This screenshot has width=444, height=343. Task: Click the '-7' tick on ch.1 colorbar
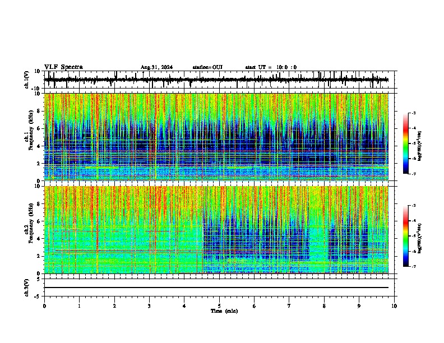[414, 174]
